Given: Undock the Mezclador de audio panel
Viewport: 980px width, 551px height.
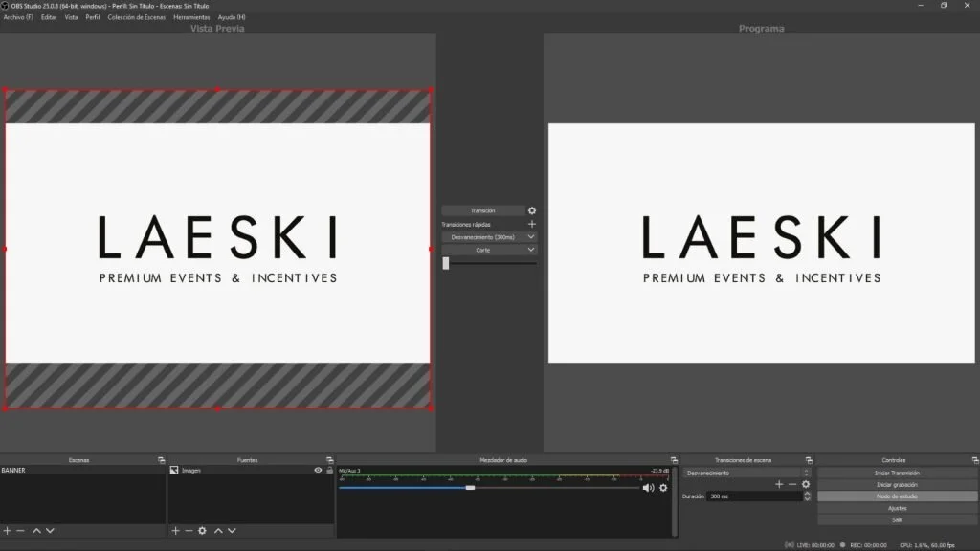Looking at the screenshot, I should pos(674,460).
